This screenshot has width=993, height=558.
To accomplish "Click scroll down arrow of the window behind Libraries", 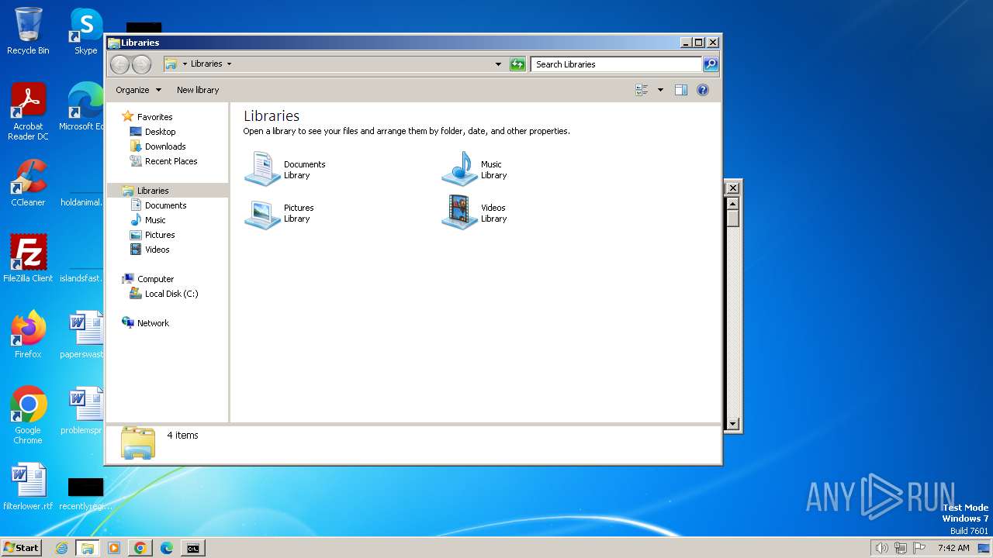I will [x=732, y=424].
